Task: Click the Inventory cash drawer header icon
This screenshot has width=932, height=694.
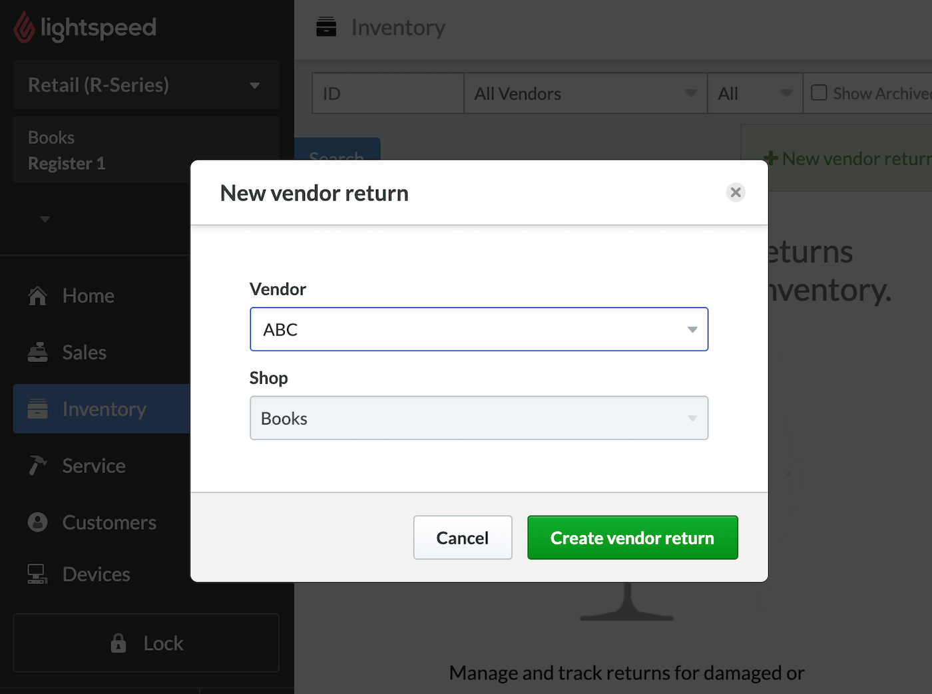Action: pos(326,27)
